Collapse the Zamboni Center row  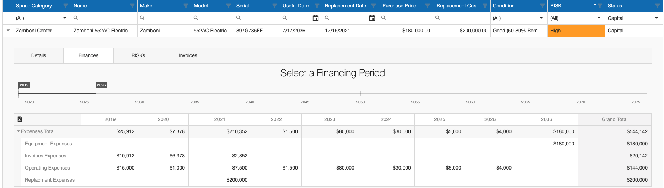8,31
